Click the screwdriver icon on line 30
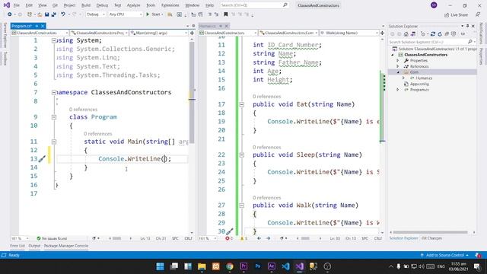487x274 pixels. [x=229, y=231]
